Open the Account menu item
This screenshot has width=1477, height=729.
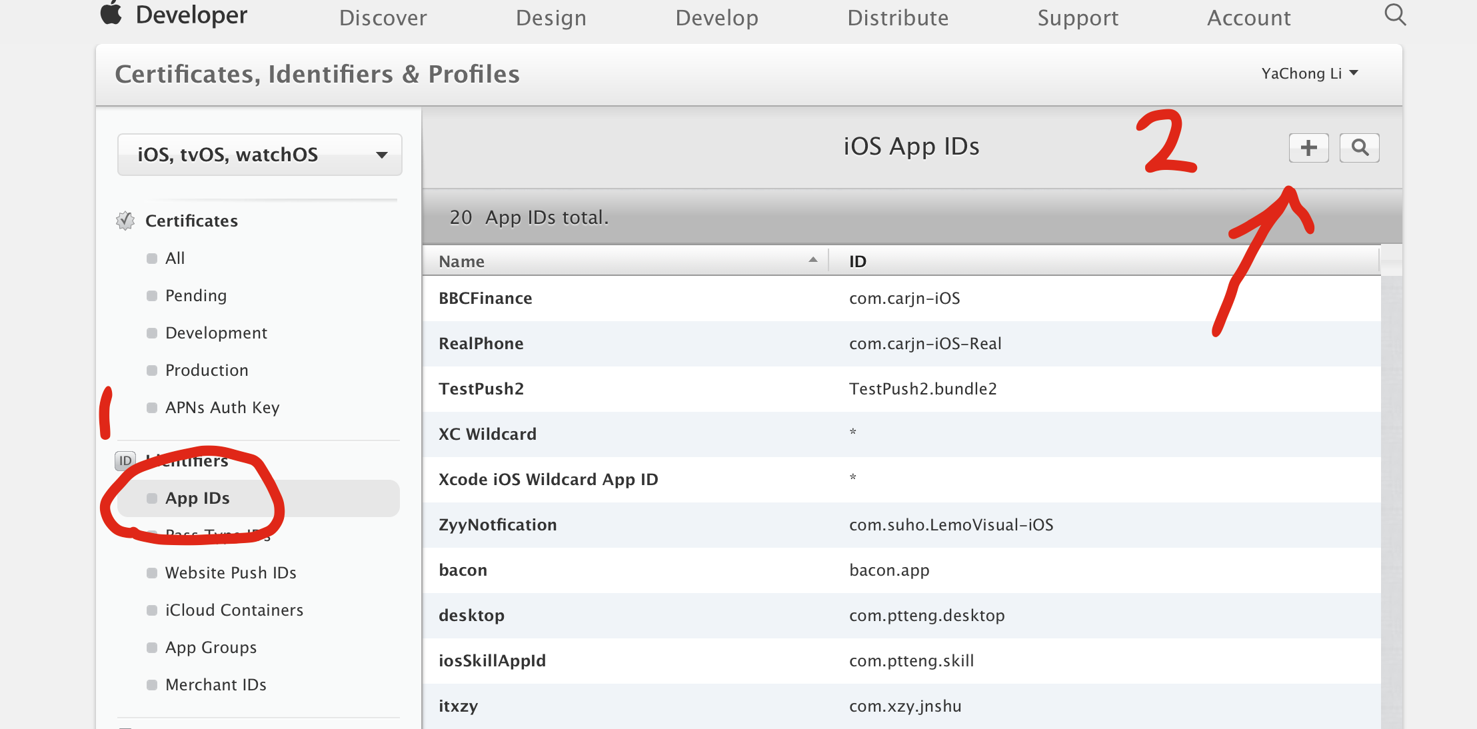pyautogui.click(x=1248, y=18)
